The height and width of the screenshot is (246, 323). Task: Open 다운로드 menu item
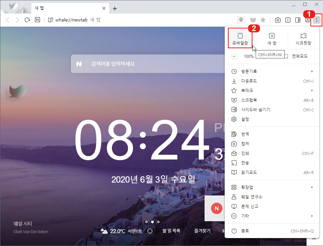pyautogui.click(x=272, y=81)
